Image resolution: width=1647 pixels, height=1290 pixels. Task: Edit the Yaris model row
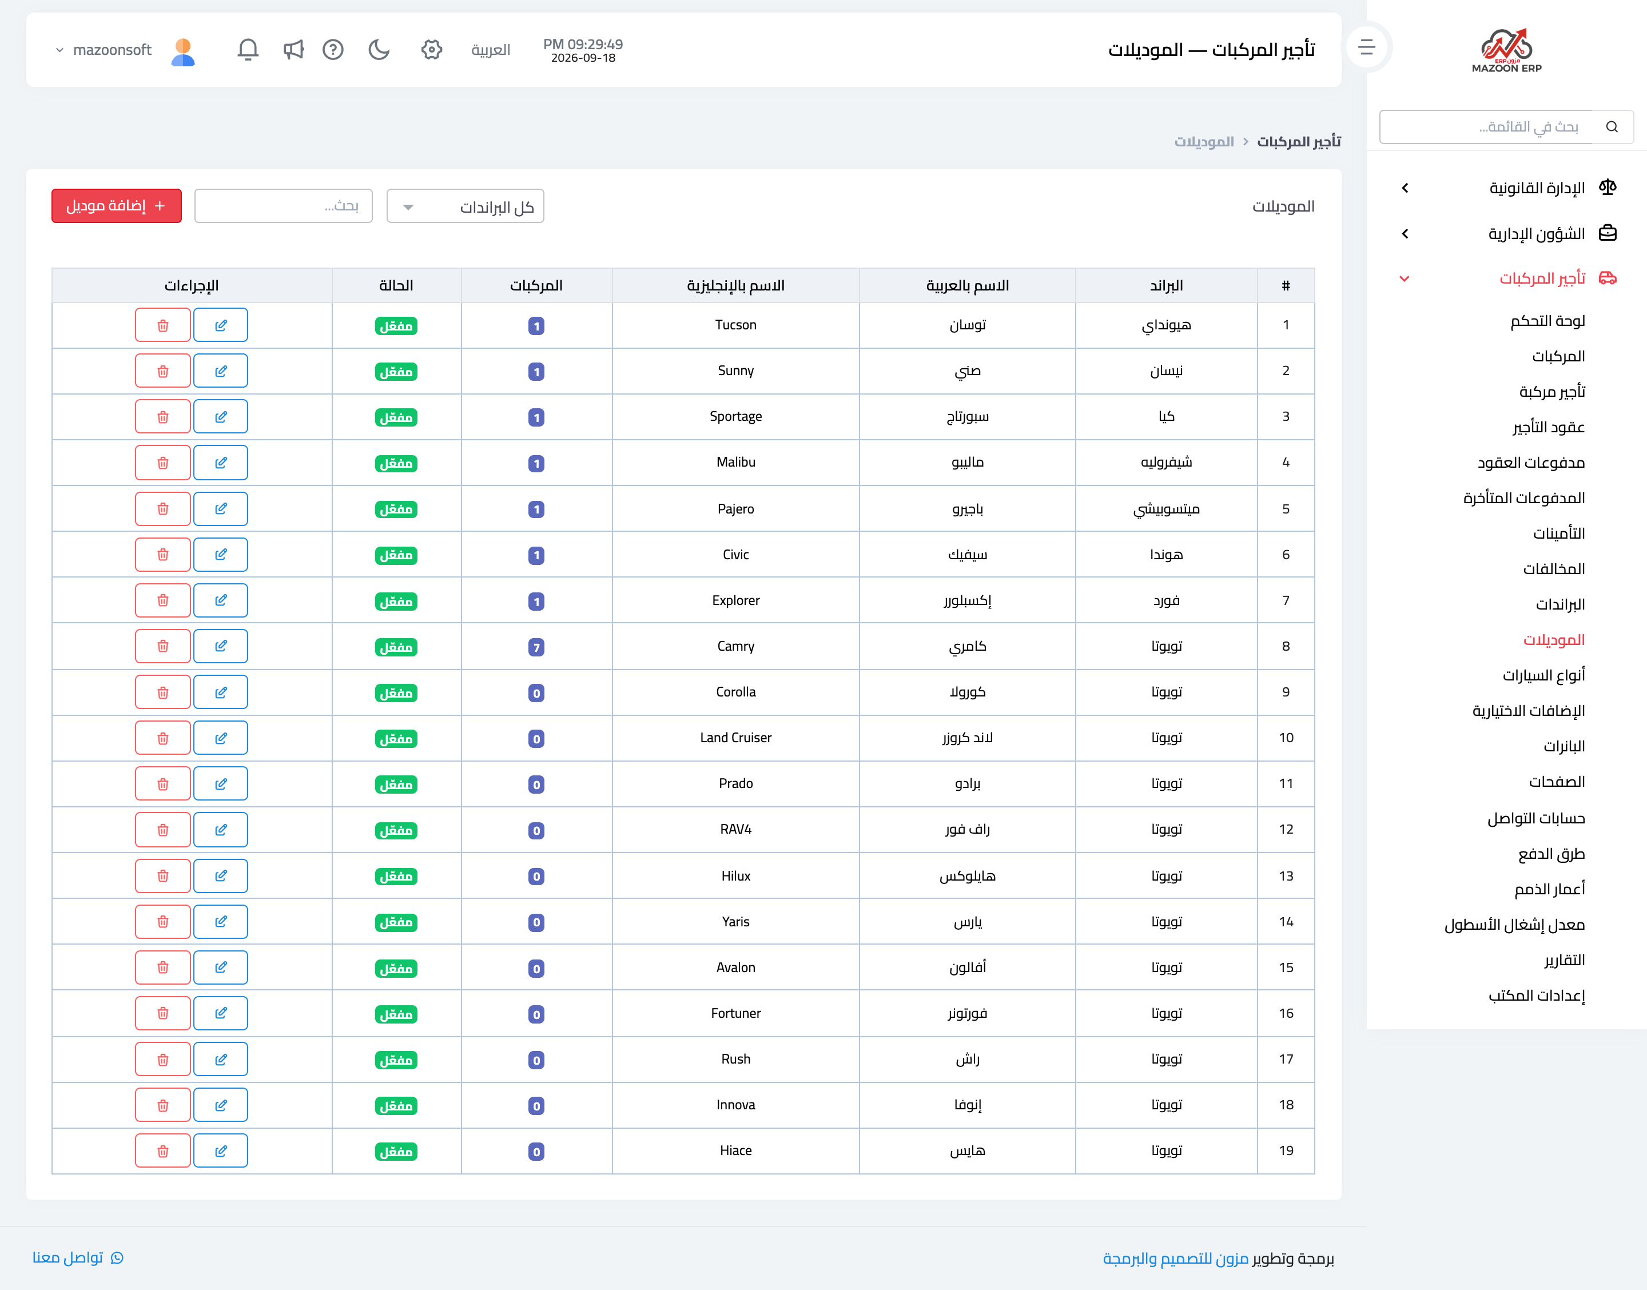(x=221, y=922)
